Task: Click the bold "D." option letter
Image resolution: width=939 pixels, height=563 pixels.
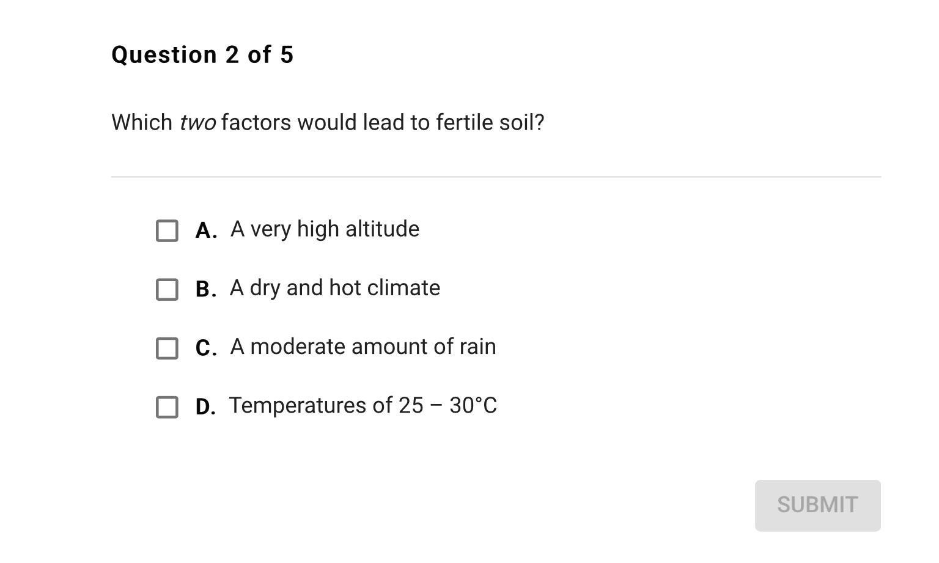Action: (205, 407)
